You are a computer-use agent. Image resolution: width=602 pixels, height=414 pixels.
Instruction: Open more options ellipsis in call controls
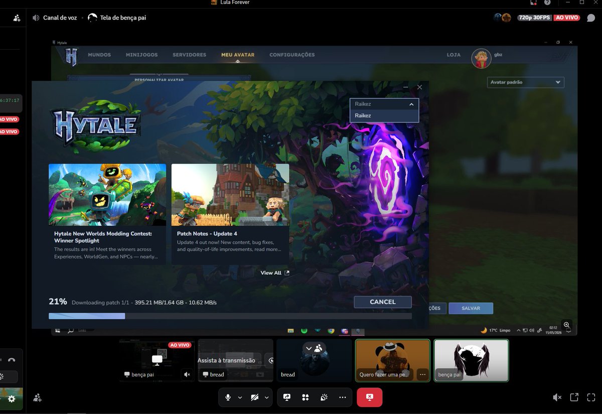pyautogui.click(x=343, y=397)
